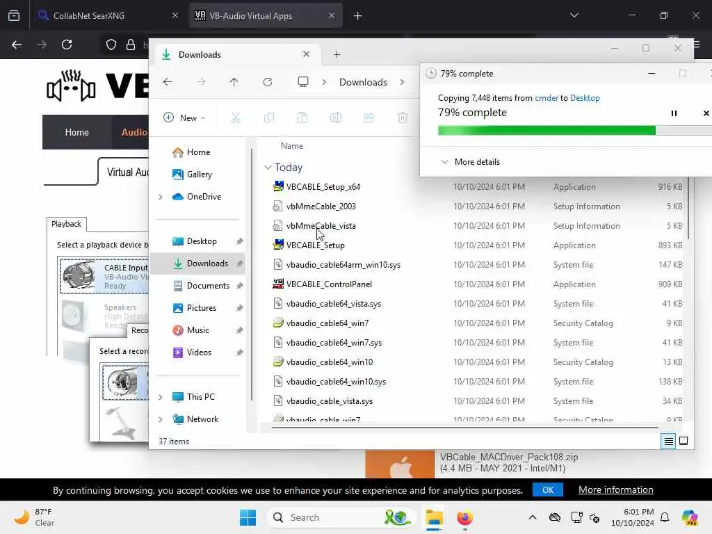Screen dimensions: 712x534
Task: Click the Playback tab on the webpage
Action: pos(66,224)
